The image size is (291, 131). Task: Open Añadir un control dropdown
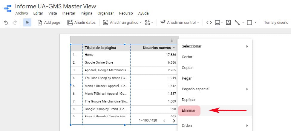[x=180, y=23]
